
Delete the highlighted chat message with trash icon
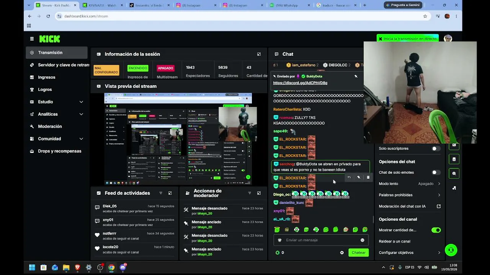pos(368,177)
